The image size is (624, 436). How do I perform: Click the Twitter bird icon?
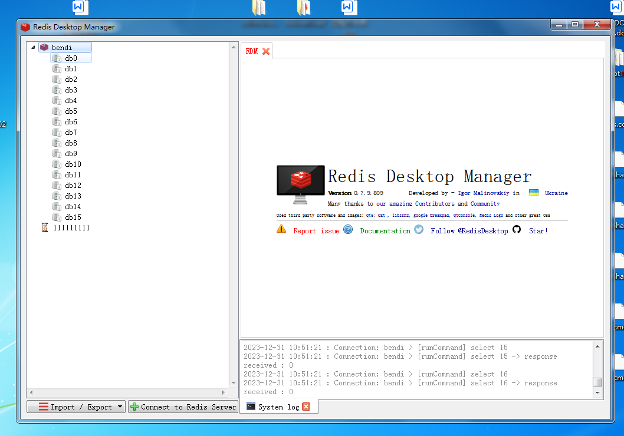click(x=419, y=229)
